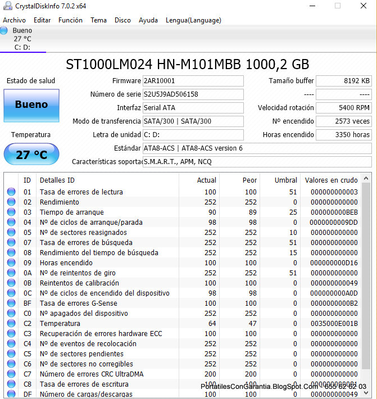Screen dimensions: 377x399
Task: Click status circle for attribute 04 ciclos de arranque/parada
Action: [x=11, y=222]
